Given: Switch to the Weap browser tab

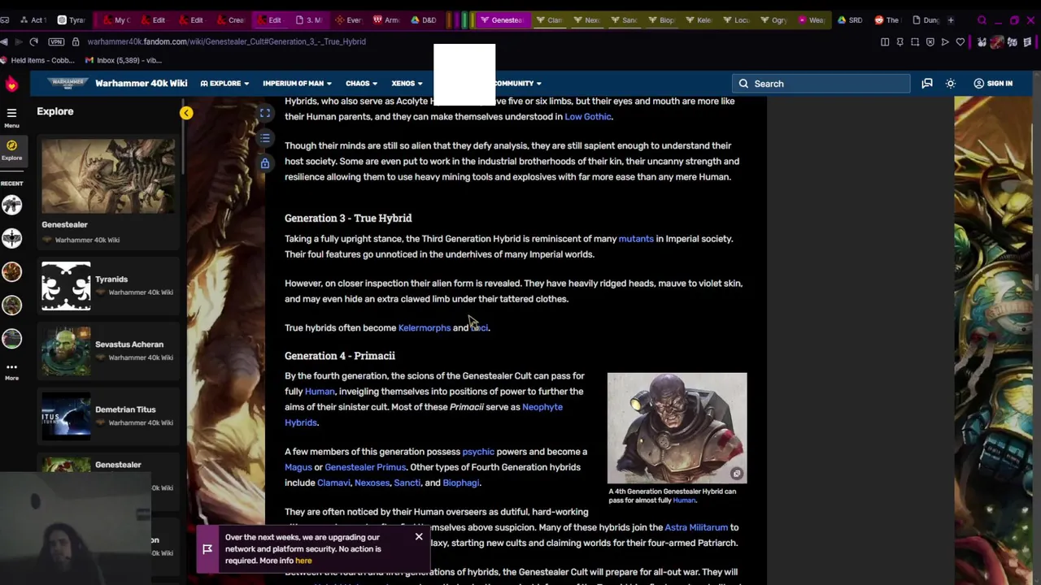Looking at the screenshot, I should point(811,19).
